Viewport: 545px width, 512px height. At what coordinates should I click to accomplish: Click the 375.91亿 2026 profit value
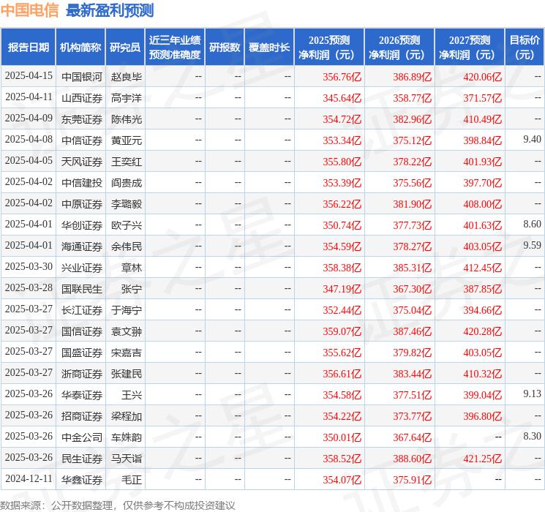click(x=413, y=480)
